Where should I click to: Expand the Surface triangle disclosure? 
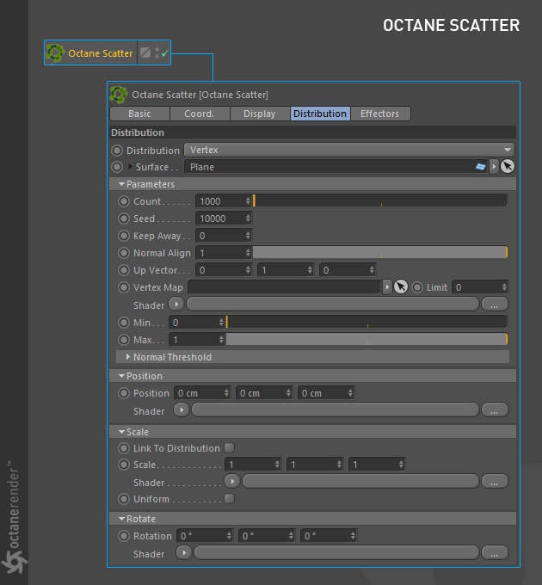[x=130, y=166]
